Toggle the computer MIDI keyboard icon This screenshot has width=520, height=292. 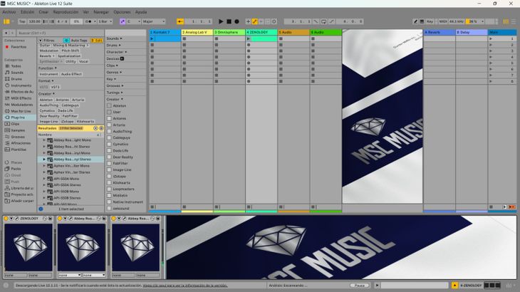coord(422,21)
